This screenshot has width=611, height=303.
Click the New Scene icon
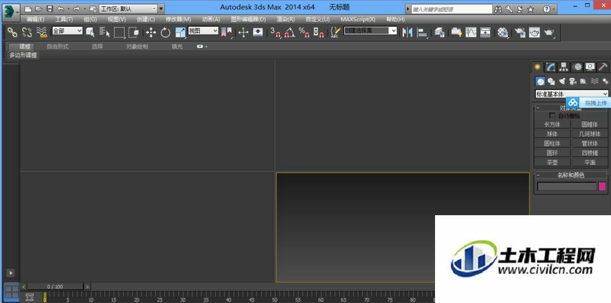(x=28, y=9)
